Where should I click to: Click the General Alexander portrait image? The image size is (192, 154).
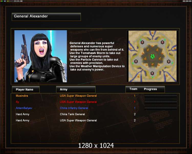coord(40,56)
